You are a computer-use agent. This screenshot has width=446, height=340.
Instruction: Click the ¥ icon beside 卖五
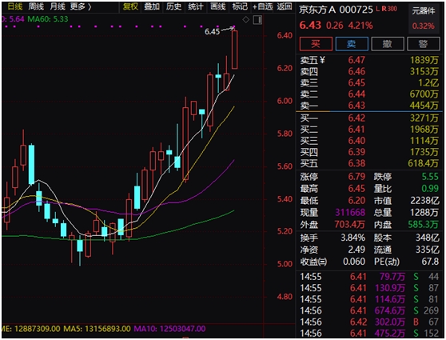pyautogui.click(x=322, y=60)
